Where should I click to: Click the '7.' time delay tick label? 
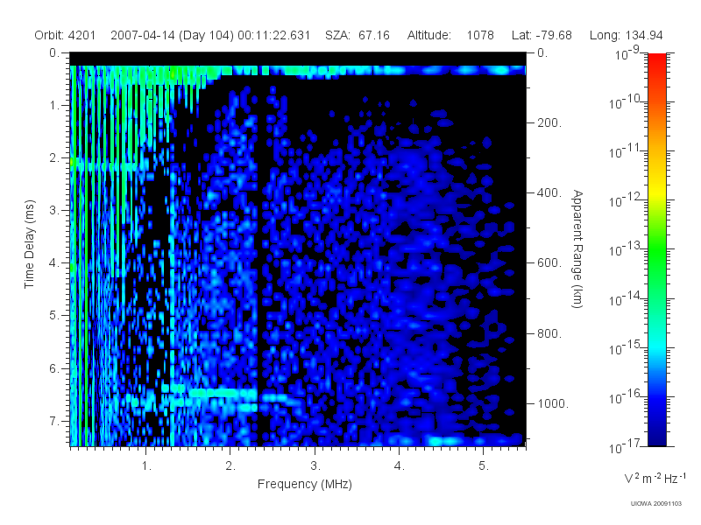tap(54, 421)
